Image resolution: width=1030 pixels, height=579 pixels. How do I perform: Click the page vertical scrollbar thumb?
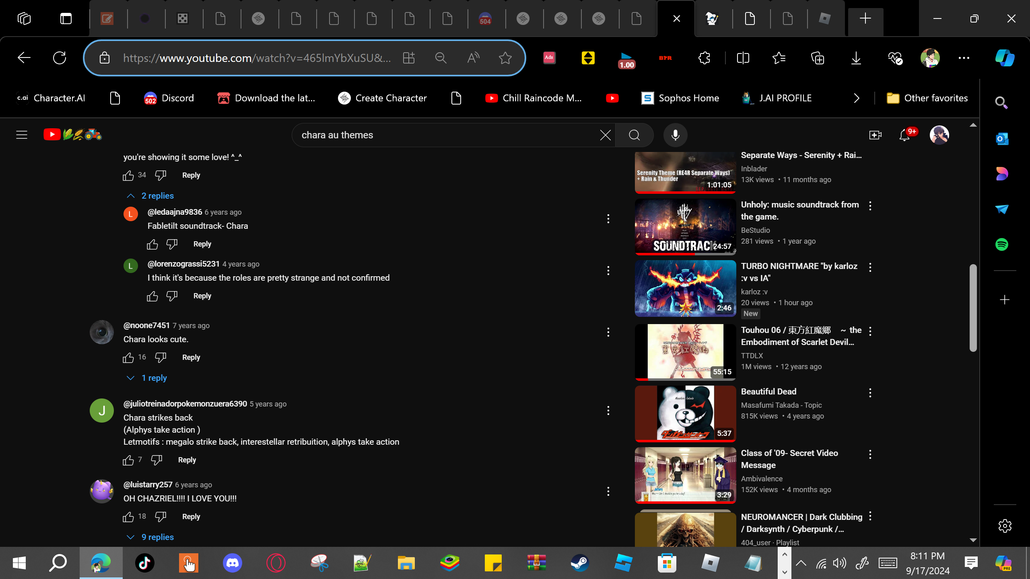973,308
